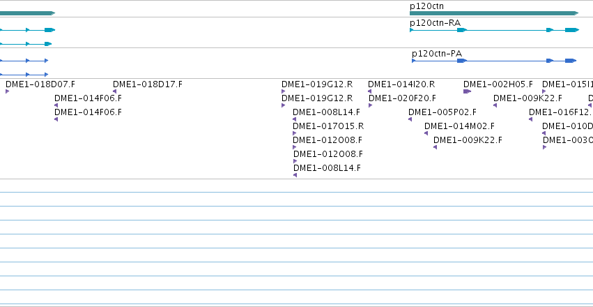593x307 pixels.
Task: Select the second DME1-014F06.F arrow marker
Action: (x=56, y=119)
